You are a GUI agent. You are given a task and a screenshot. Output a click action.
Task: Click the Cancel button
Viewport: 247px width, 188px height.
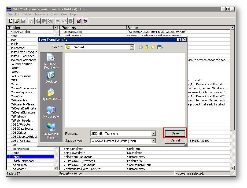coord(175,140)
